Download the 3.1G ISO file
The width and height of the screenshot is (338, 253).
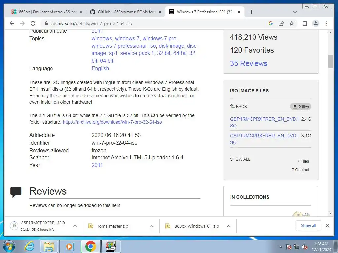(264, 139)
